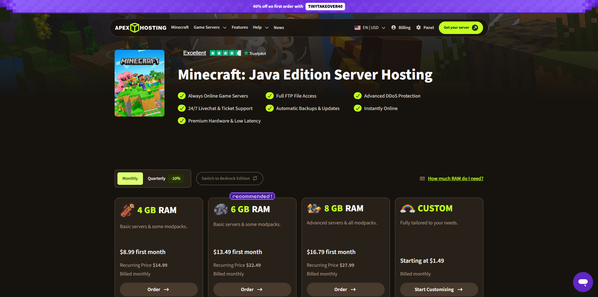The width and height of the screenshot is (598, 297).
Task: Order the 6 GB RAM plan
Action: tap(252, 290)
